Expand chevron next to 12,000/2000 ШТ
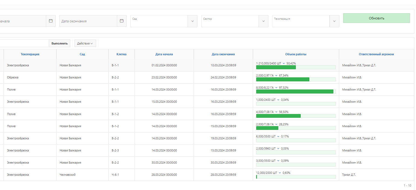The height and width of the screenshot is (190, 416). click(x=280, y=173)
